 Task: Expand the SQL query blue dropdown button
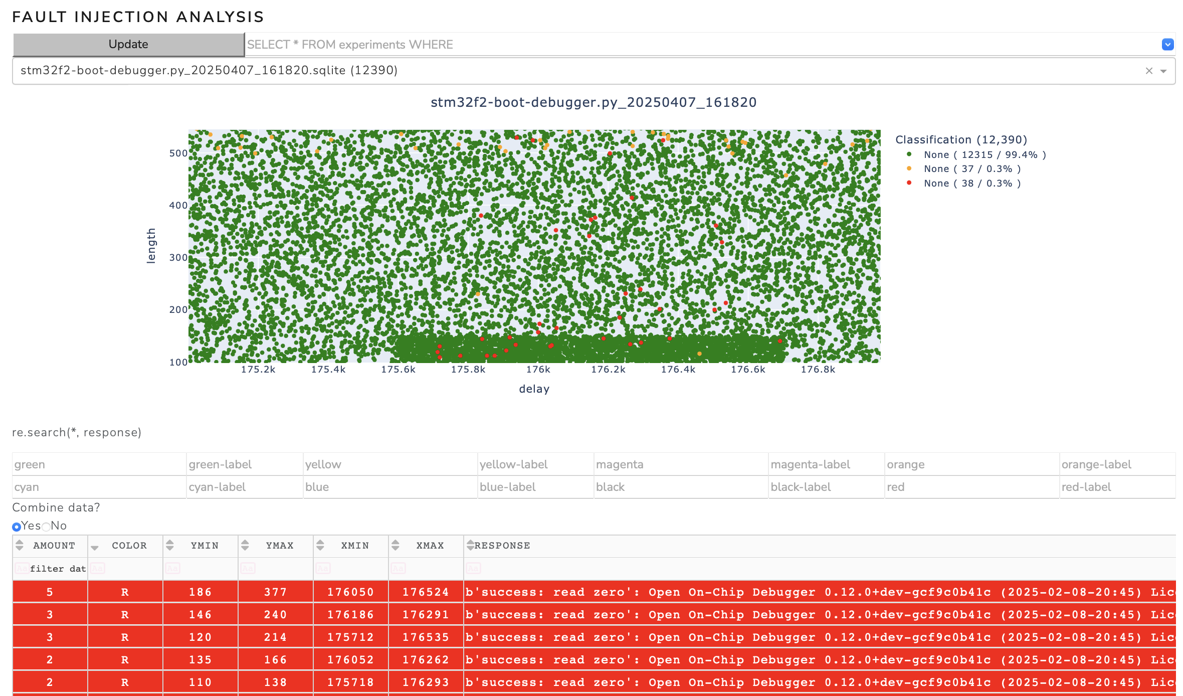(1167, 45)
